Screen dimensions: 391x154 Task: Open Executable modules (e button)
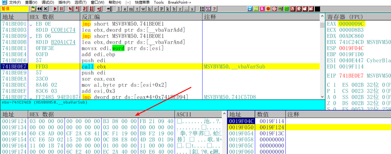point(125,8)
